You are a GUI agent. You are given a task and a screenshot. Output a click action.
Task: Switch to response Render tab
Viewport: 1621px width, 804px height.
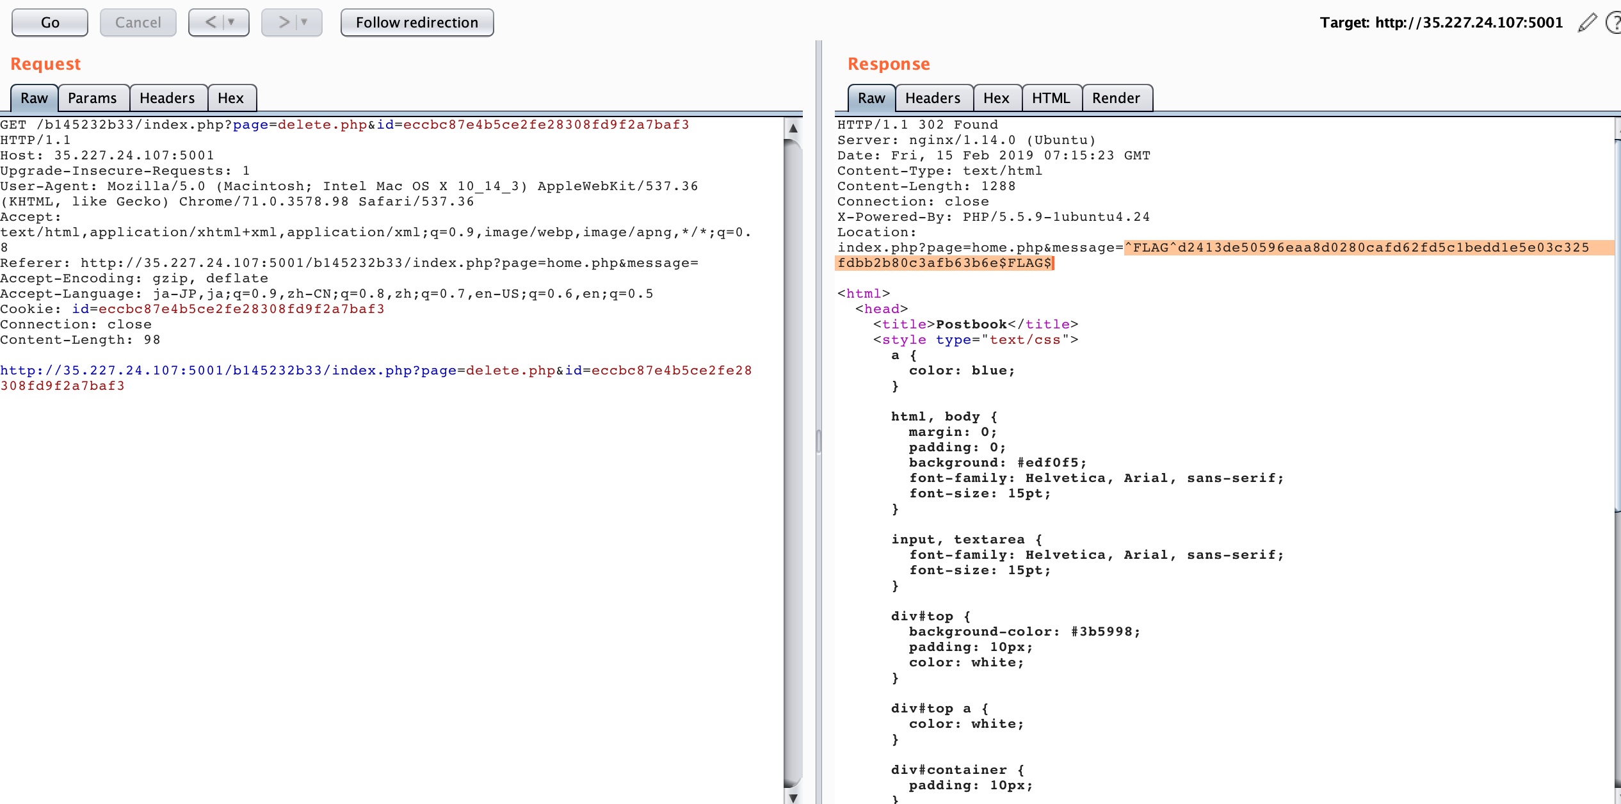pos(1116,98)
